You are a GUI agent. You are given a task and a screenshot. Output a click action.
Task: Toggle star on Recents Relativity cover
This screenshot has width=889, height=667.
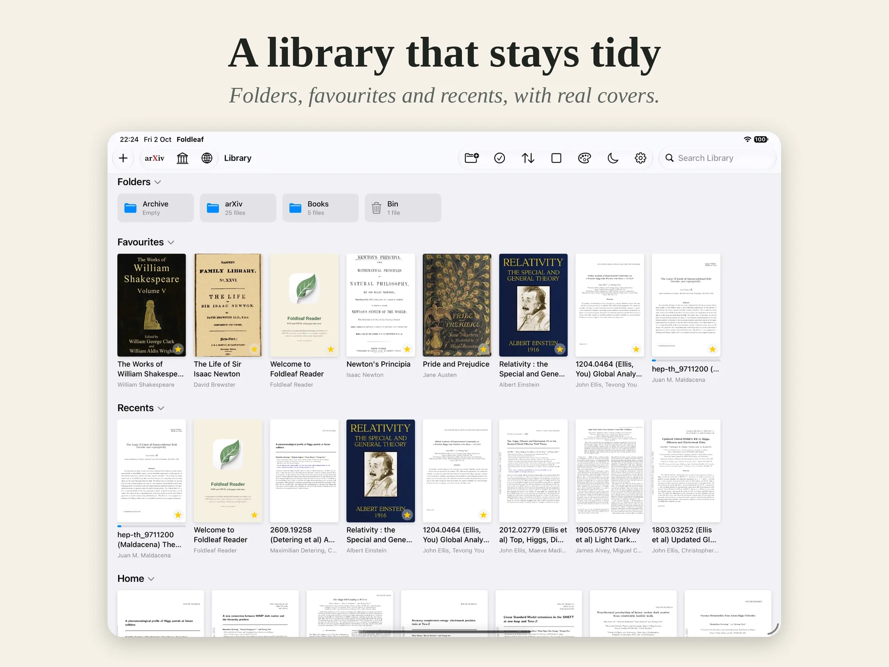[x=407, y=515]
